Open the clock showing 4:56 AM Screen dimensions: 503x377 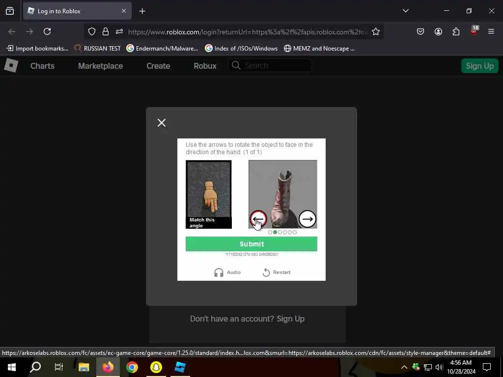(x=461, y=367)
